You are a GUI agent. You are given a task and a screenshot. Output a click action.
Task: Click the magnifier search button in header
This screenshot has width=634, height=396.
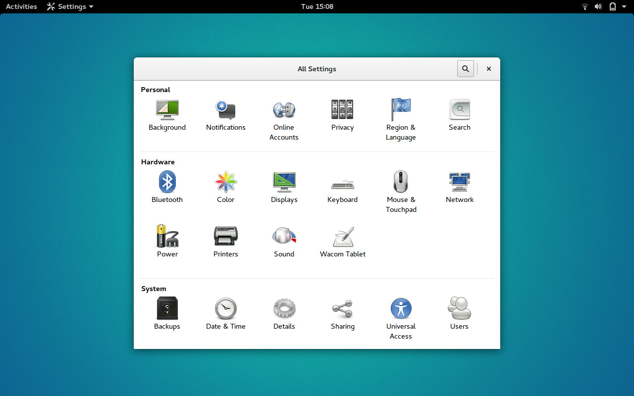pos(466,69)
